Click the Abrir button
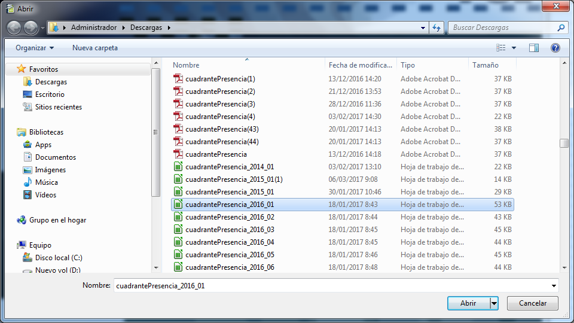574x323 pixels. coord(469,303)
